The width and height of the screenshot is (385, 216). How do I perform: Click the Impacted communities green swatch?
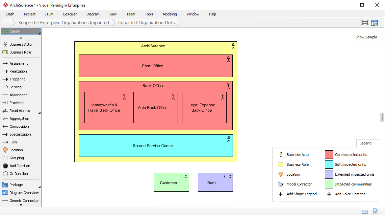pyautogui.click(x=329, y=184)
